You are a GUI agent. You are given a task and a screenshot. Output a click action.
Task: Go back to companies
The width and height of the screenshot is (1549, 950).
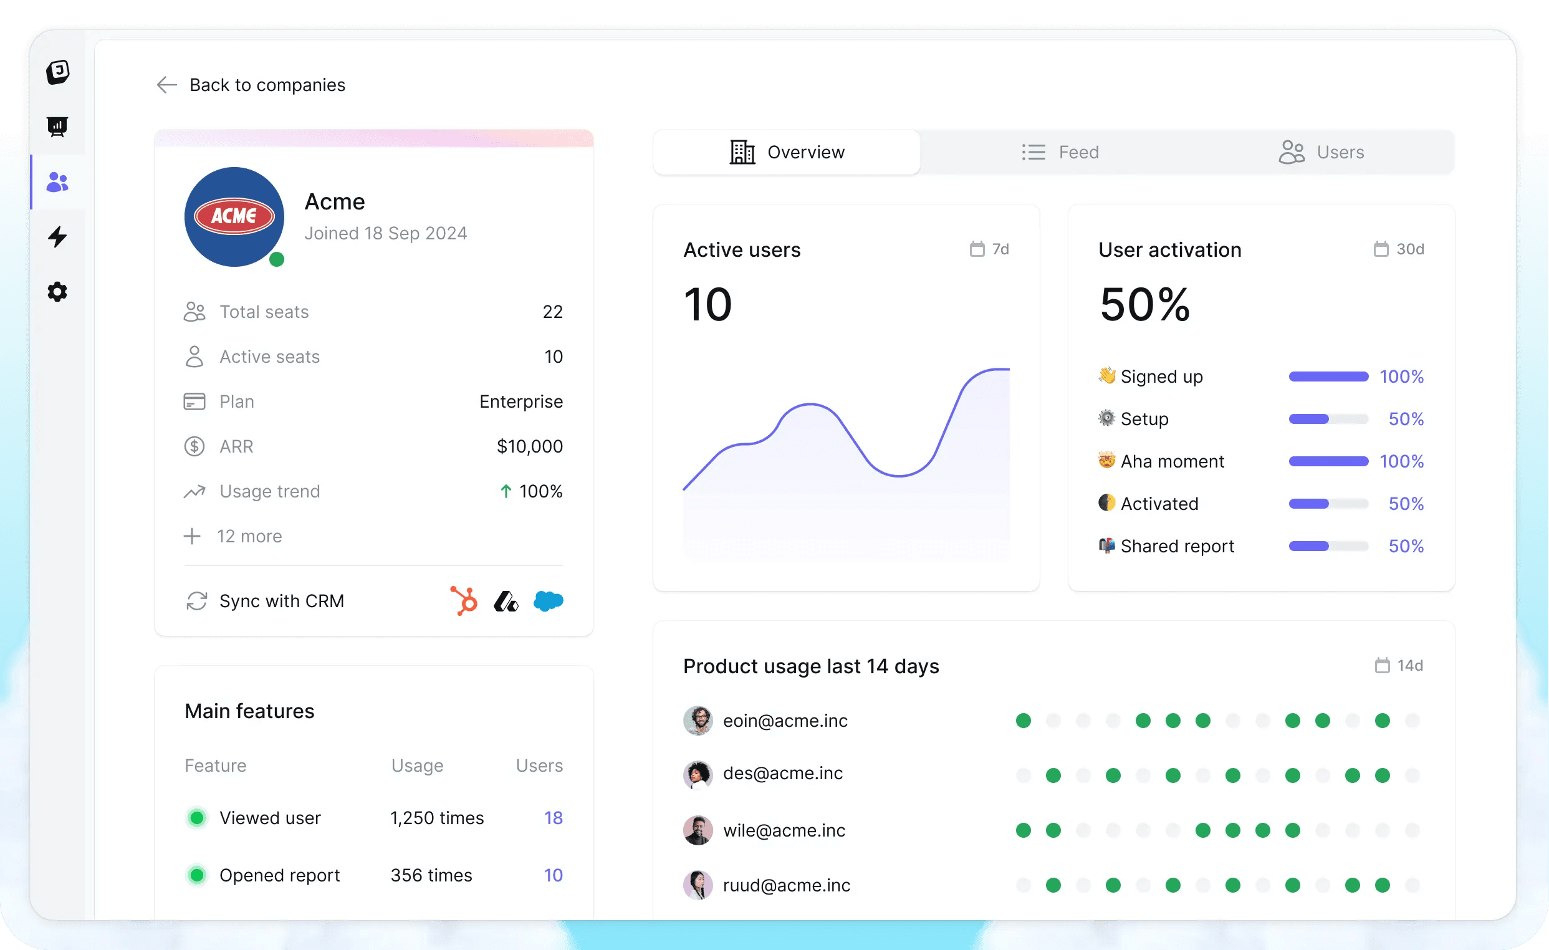(251, 85)
